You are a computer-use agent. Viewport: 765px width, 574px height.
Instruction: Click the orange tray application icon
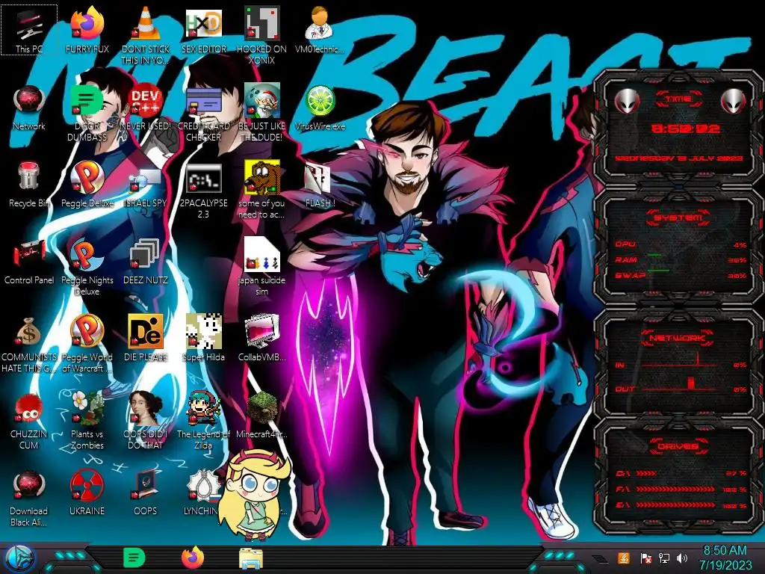coord(624,558)
